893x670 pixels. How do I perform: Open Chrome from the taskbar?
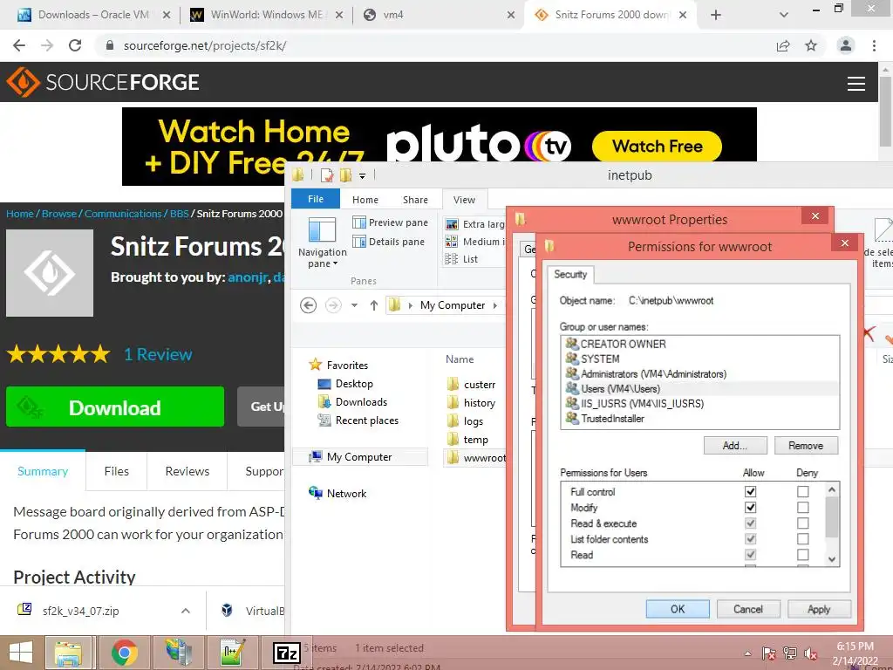tap(124, 653)
